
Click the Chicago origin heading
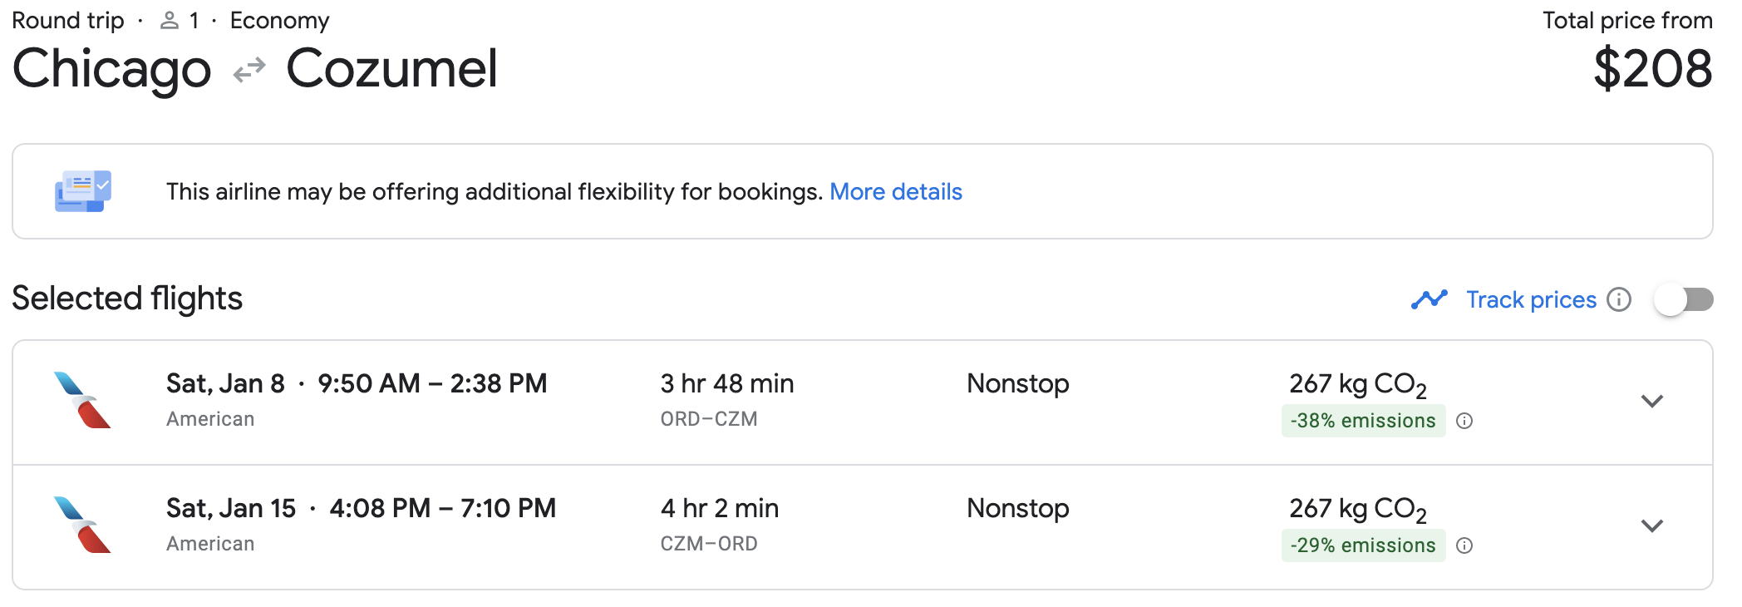(x=111, y=70)
